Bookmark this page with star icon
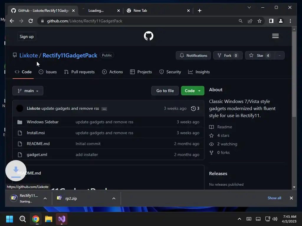302x226 pixels. click(260, 21)
